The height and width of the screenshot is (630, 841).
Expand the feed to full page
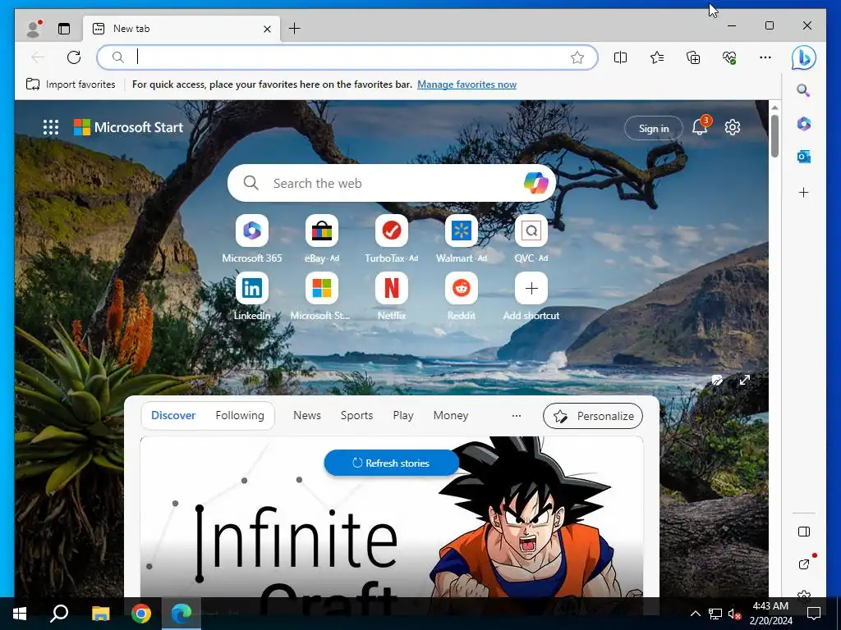tap(744, 380)
